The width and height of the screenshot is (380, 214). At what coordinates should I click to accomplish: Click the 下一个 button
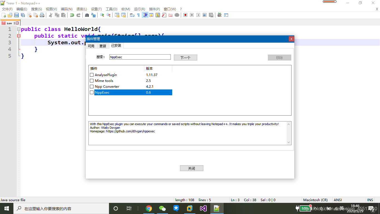click(x=186, y=58)
